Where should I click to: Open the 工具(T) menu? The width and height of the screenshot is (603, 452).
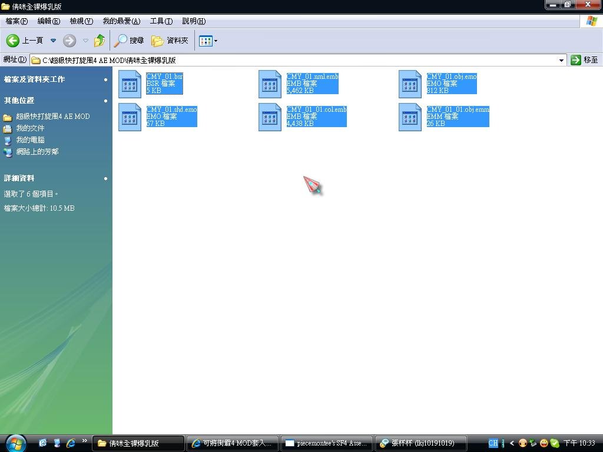point(161,21)
